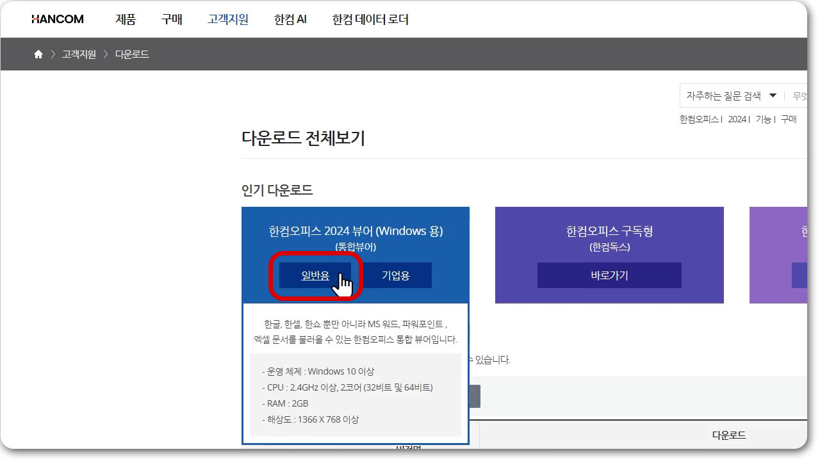This screenshot has width=820, height=461.
Task: Click the 일반용 download button
Action: [x=315, y=275]
